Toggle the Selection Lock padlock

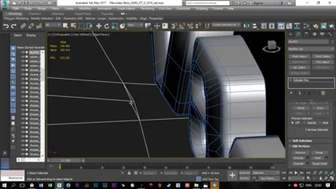pos(129,173)
